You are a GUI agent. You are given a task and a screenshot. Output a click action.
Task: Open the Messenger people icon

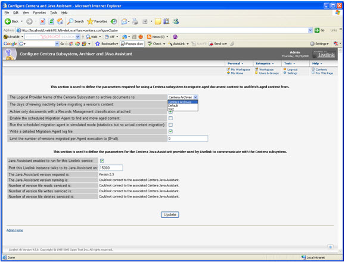tap(176, 21)
